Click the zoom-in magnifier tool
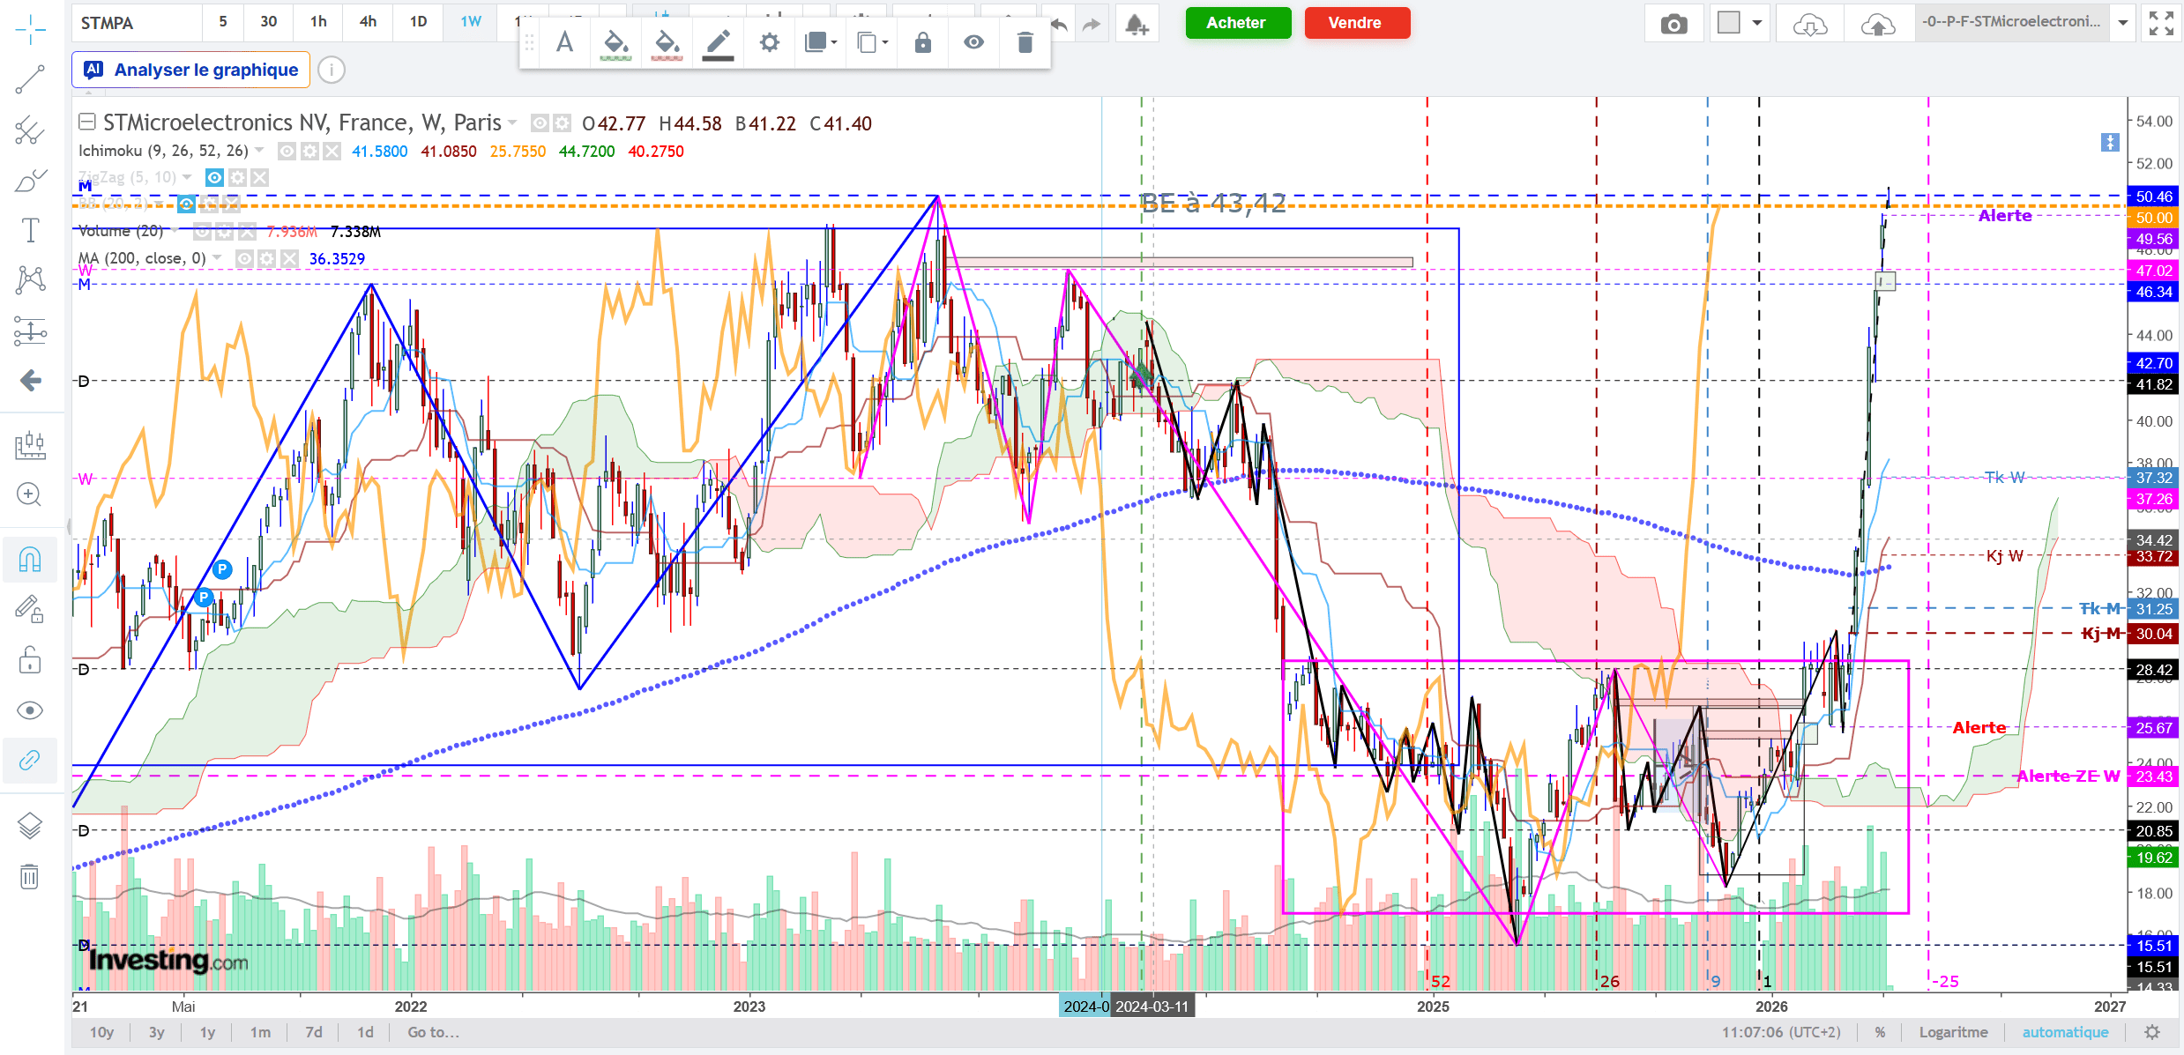 [30, 494]
